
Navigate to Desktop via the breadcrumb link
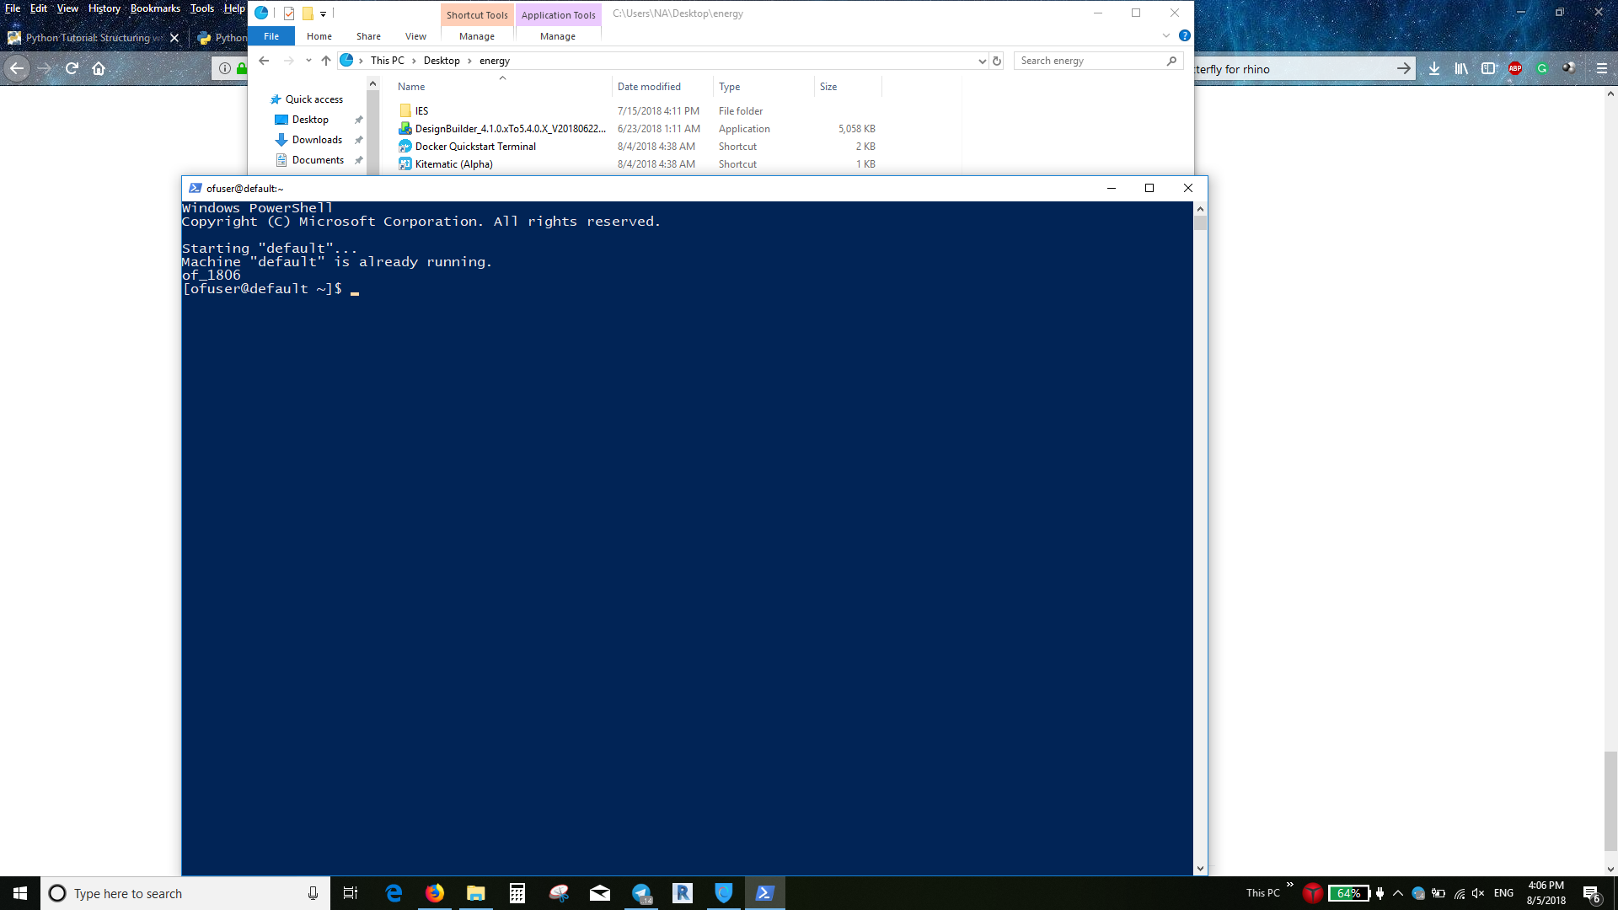[442, 60]
